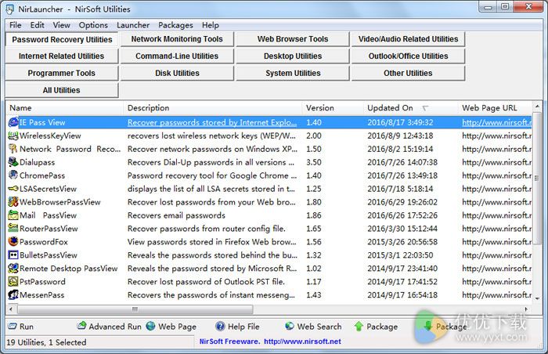The image size is (548, 354).
Task: Click the green up-arrow Package icon
Action: coord(359,327)
